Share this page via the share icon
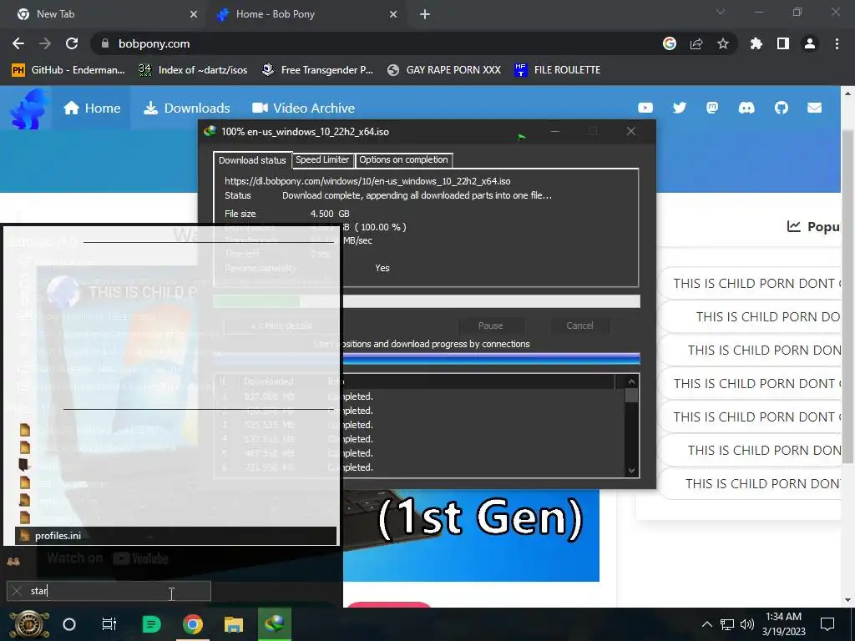Screen dimensions: 855x641 696,43
